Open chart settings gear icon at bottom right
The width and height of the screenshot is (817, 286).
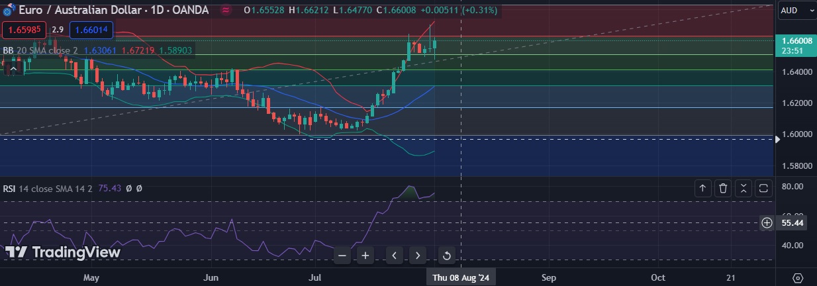798,277
